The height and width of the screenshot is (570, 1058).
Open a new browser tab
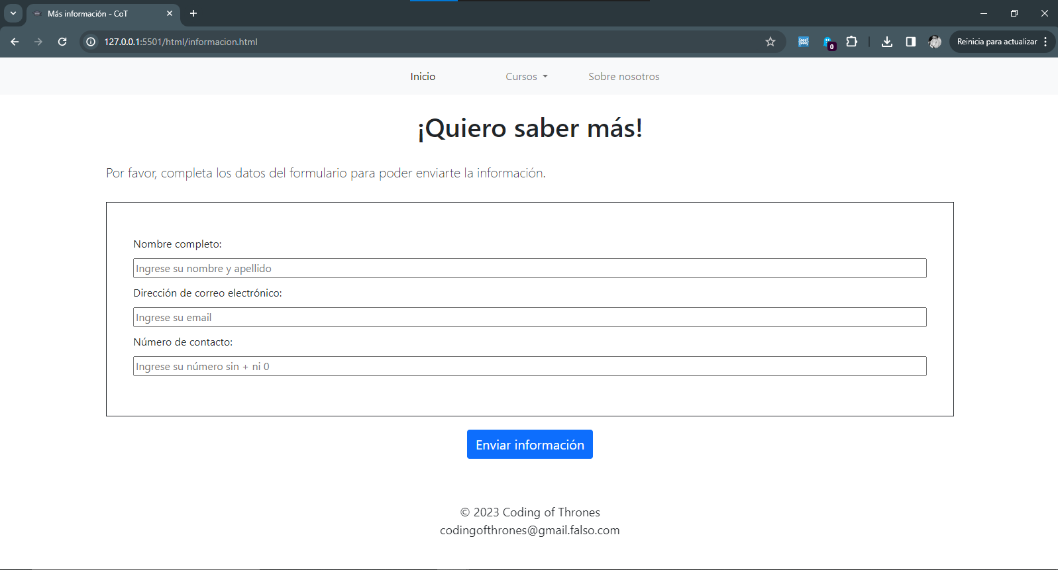(193, 13)
